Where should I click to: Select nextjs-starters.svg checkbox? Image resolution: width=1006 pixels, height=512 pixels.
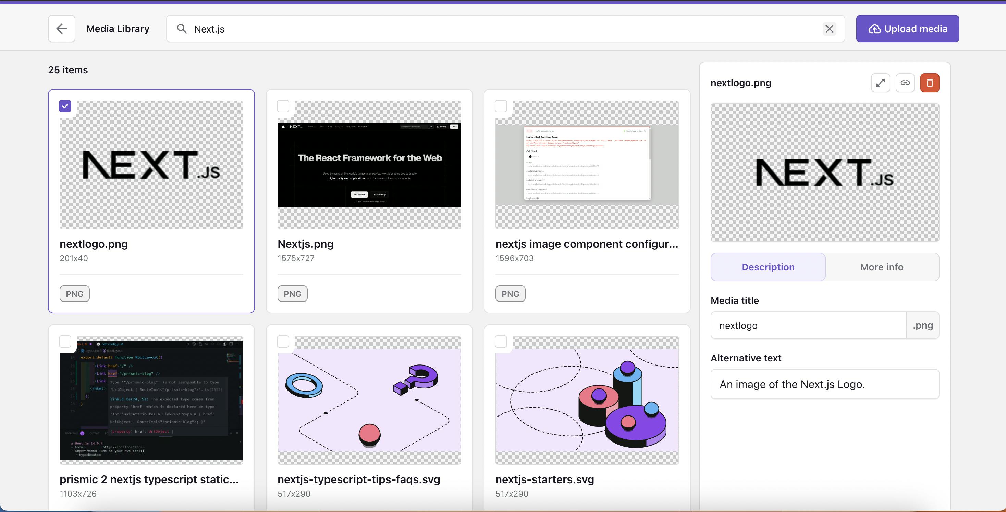(501, 342)
